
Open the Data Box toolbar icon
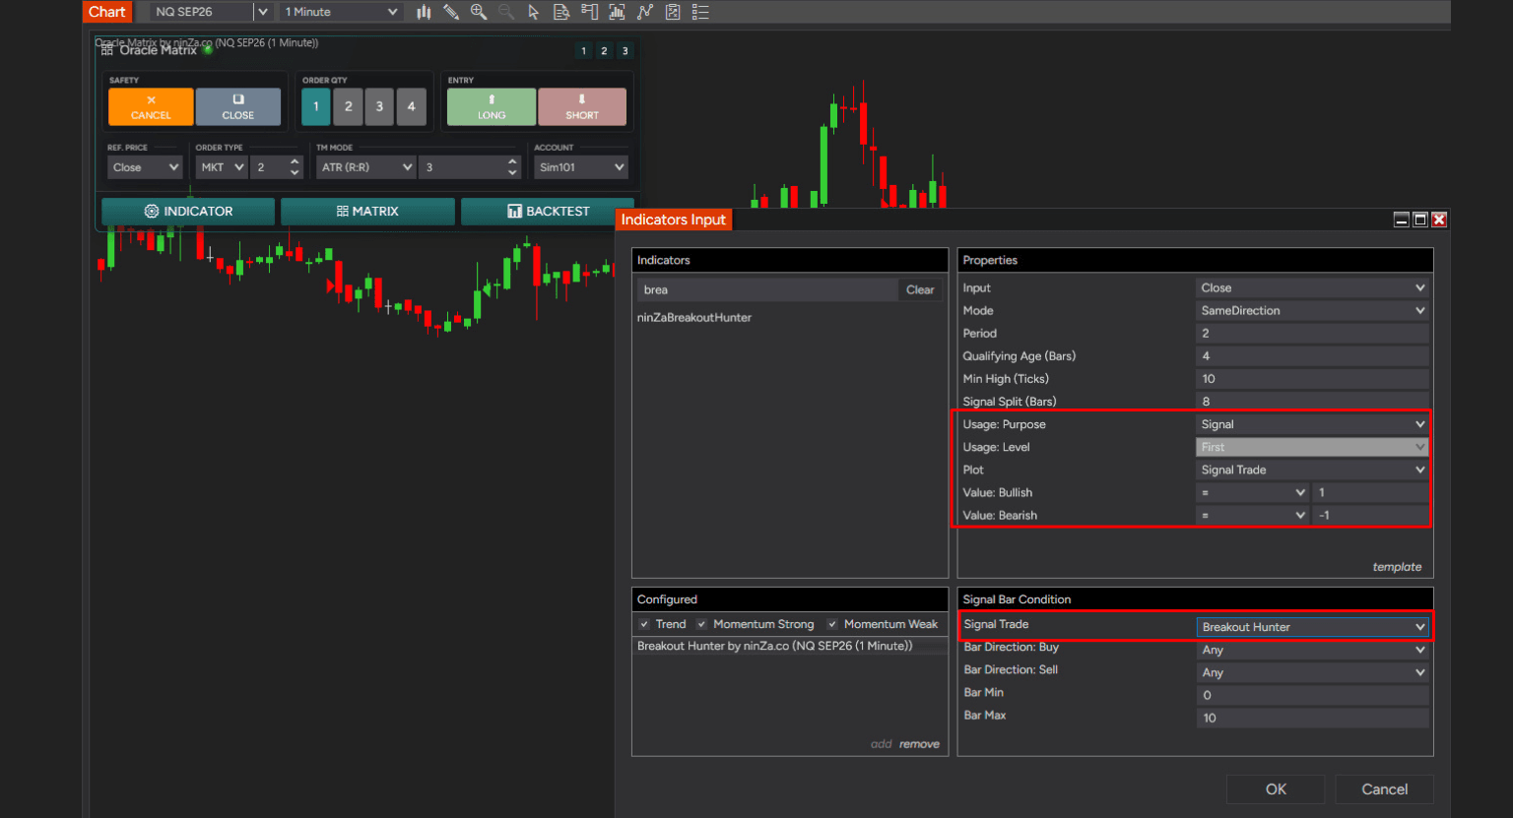point(561,12)
